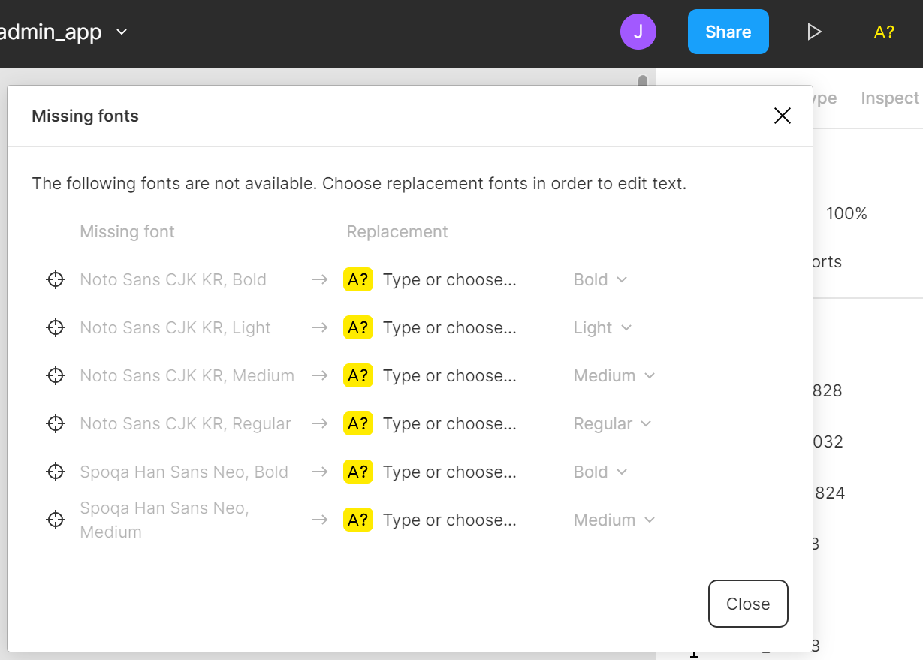Screen dimensions: 923x660
Task: Click the Share button
Action: point(728,32)
